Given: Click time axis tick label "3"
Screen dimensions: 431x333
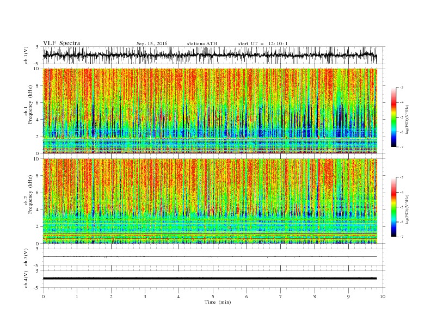Looking at the screenshot, I should [145, 297].
